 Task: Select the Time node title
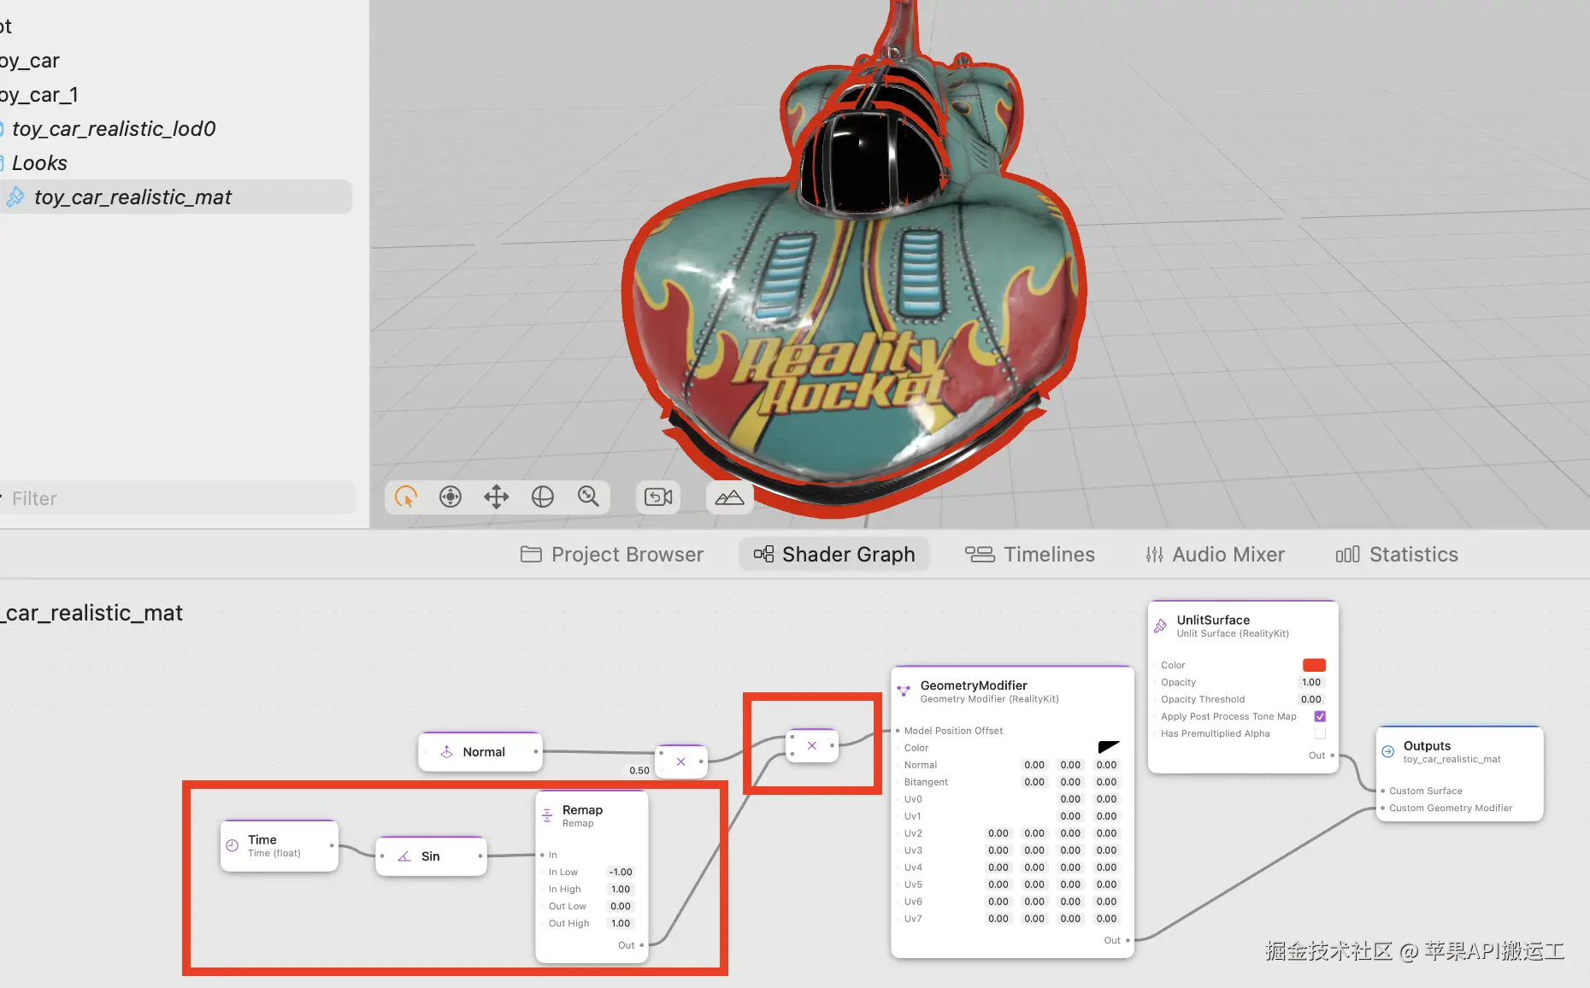(262, 840)
